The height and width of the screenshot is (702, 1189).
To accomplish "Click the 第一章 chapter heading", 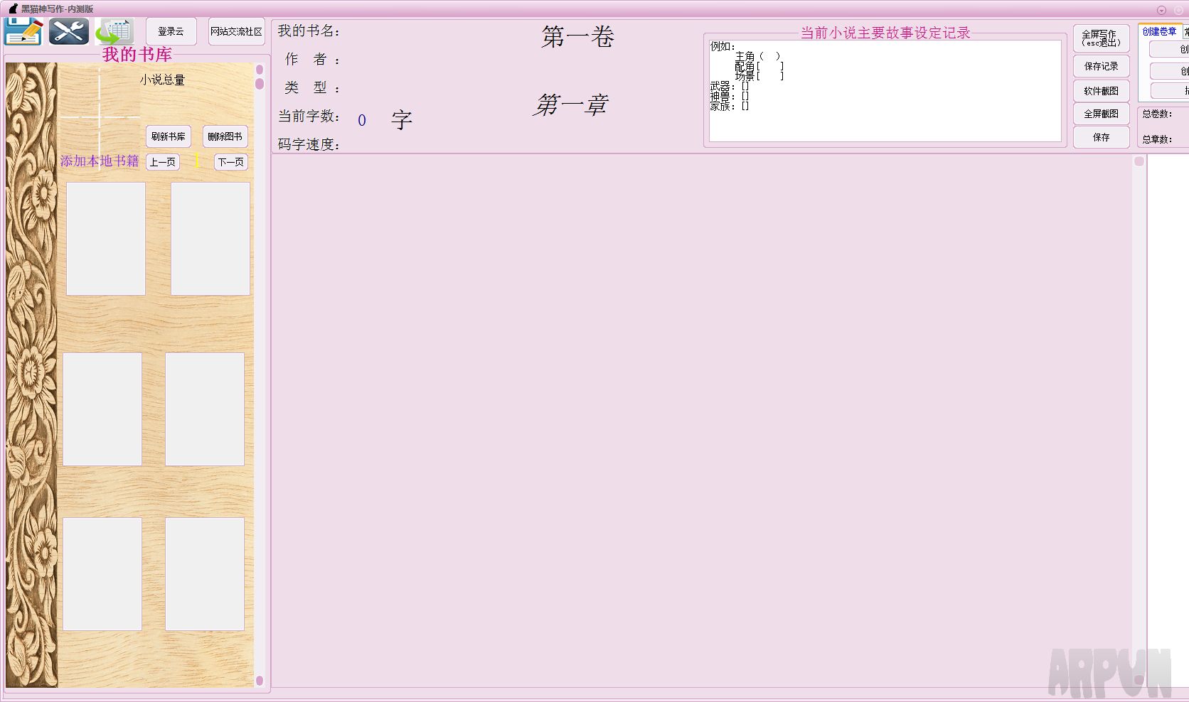I will [571, 105].
